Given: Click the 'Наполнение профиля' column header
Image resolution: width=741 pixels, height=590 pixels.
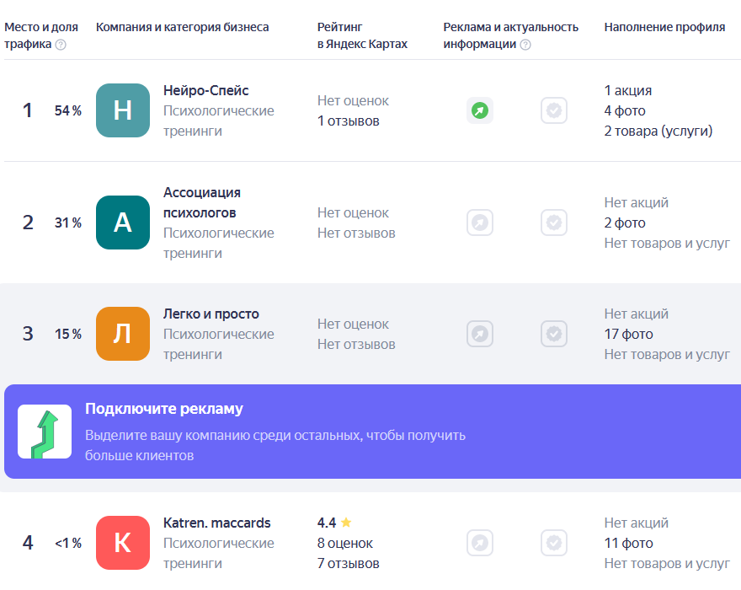Looking at the screenshot, I should click(x=664, y=28).
